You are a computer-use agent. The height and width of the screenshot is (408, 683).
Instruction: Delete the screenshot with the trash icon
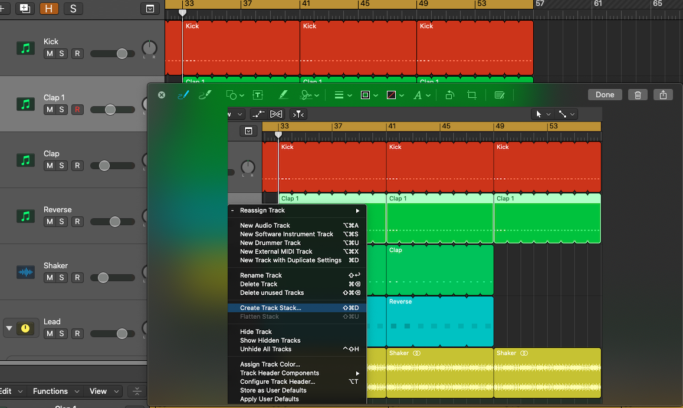638,95
